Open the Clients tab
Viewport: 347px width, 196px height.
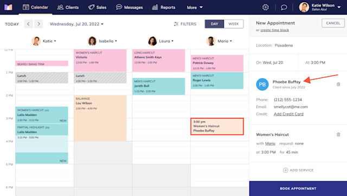68,7
